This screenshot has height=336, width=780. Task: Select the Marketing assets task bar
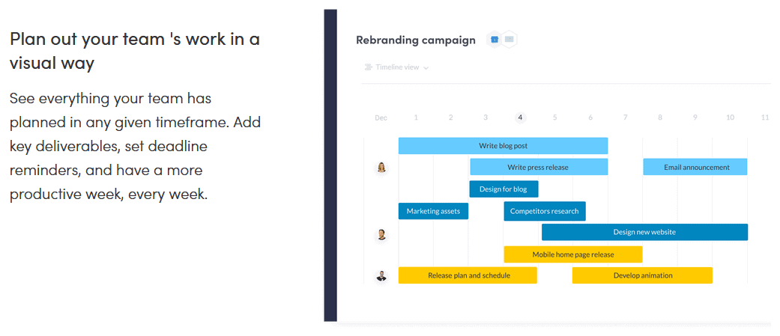pyautogui.click(x=433, y=211)
